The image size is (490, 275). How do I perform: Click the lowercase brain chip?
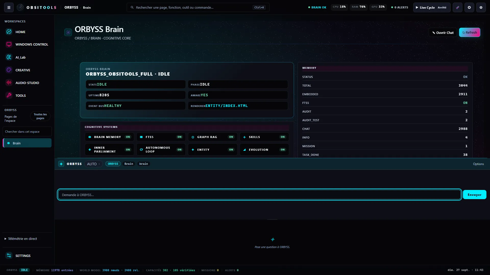143,164
